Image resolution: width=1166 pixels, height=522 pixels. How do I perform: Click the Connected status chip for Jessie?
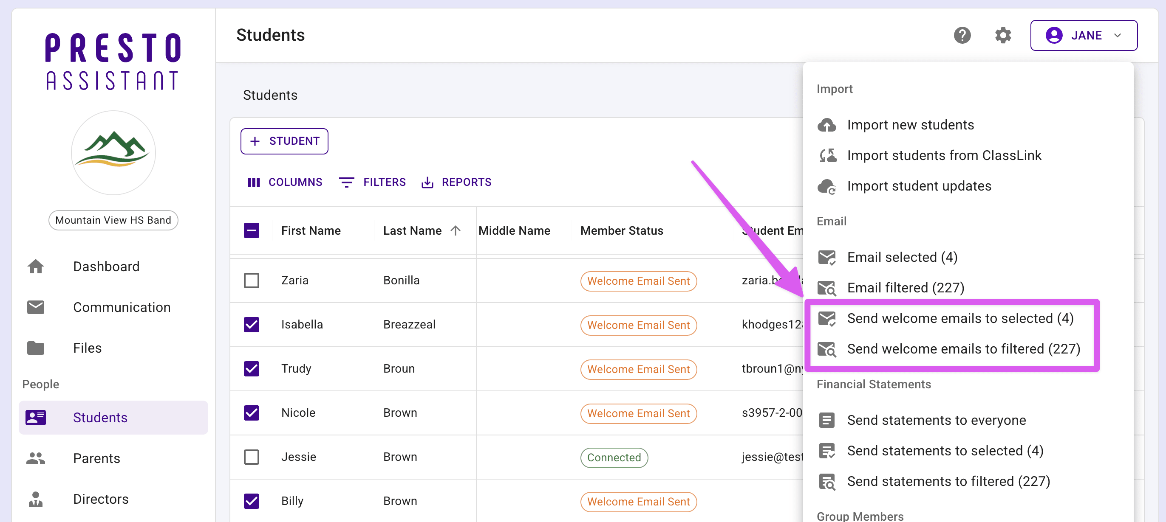tap(614, 457)
